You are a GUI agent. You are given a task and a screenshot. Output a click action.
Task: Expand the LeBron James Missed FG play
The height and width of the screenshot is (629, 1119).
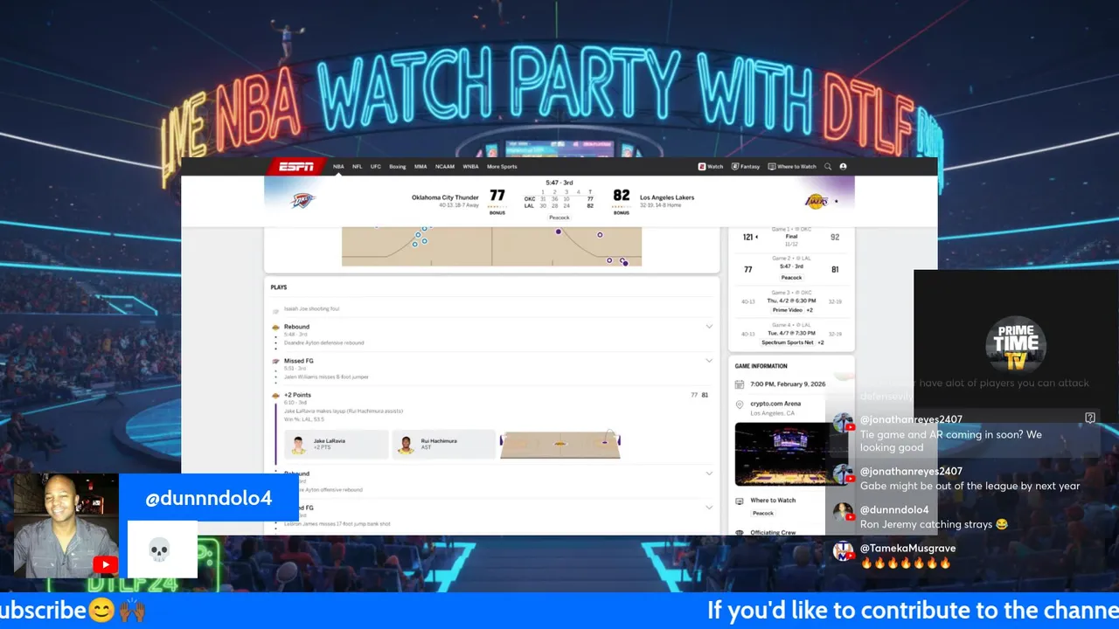click(709, 508)
